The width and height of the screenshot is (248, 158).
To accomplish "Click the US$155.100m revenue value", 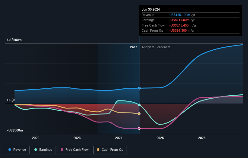I will pos(180,15).
